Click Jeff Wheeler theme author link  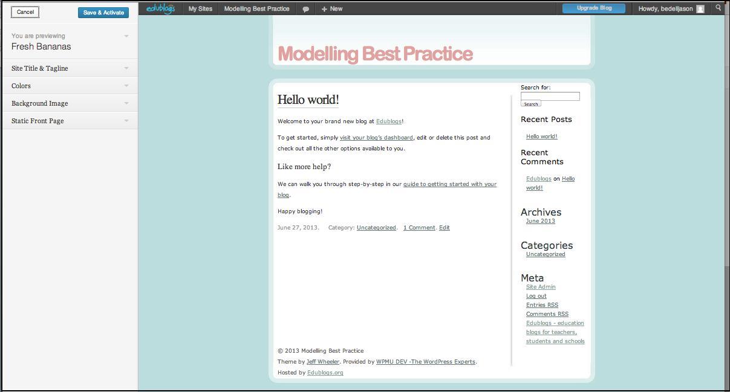pos(323,362)
